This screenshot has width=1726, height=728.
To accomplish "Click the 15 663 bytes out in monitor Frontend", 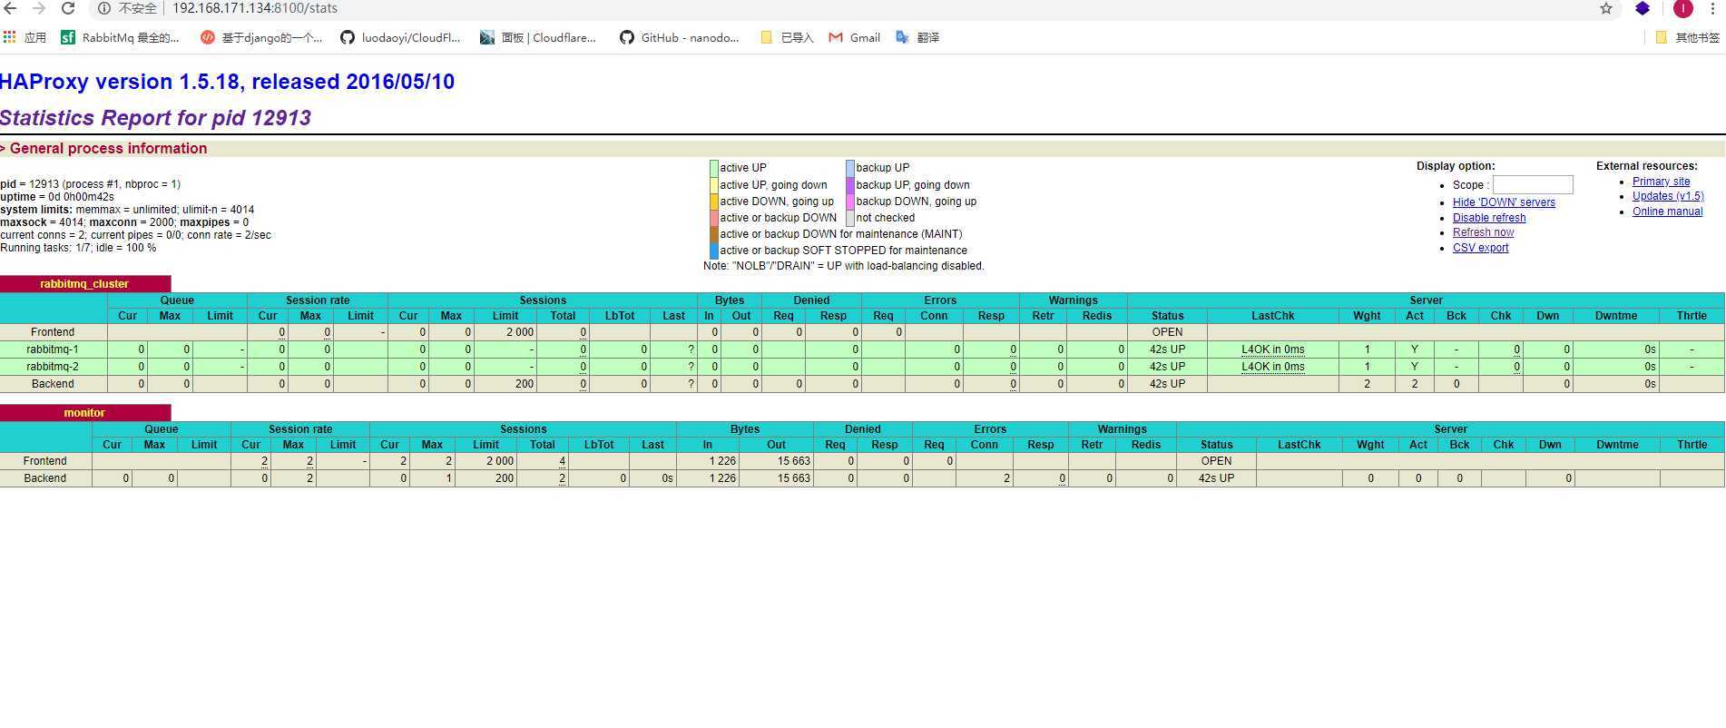I will [794, 461].
